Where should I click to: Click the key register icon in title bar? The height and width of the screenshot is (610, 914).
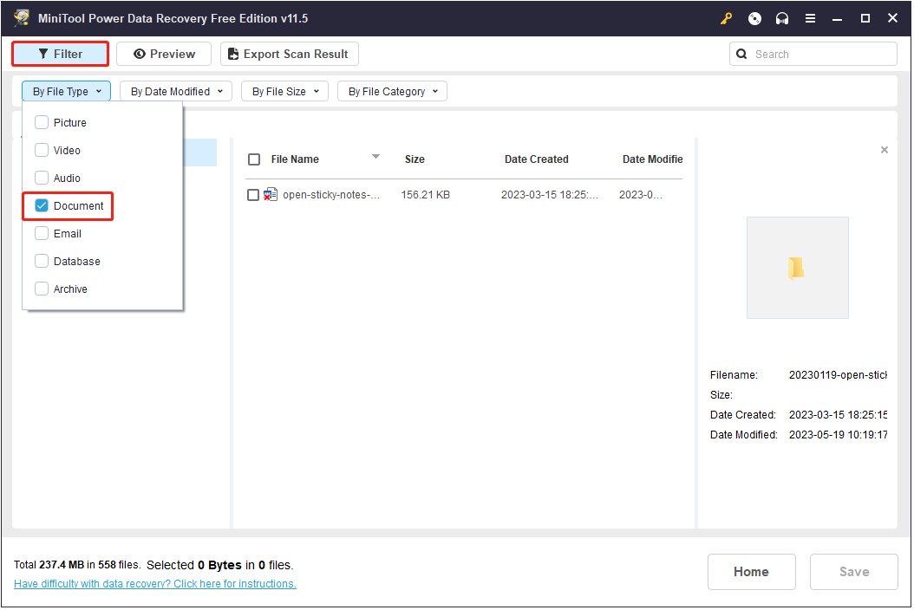(727, 18)
